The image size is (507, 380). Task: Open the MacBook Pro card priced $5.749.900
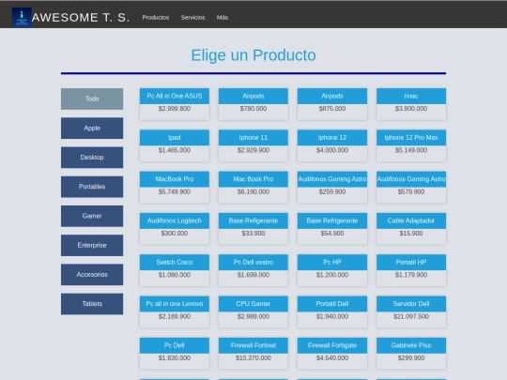click(175, 187)
